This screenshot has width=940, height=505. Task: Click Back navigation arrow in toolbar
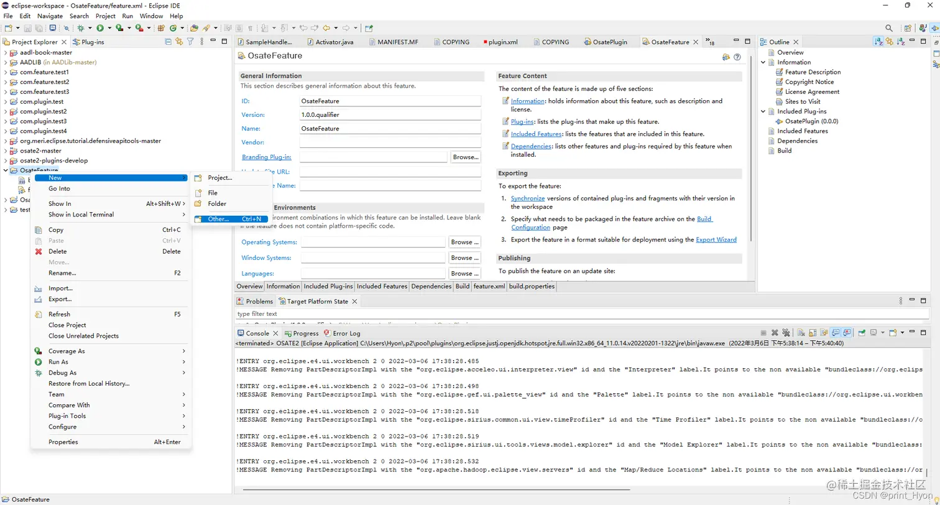pyautogui.click(x=326, y=28)
